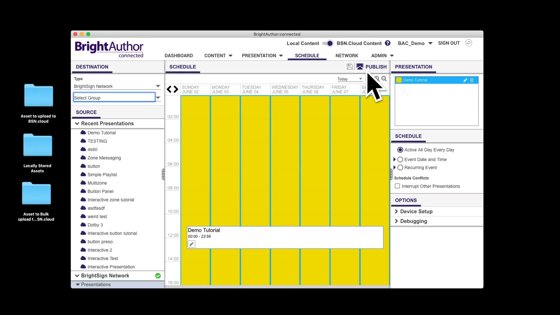The width and height of the screenshot is (560, 315).
Task: Open the Asset to upload to BSN.cloud folder
Action: click(x=38, y=95)
